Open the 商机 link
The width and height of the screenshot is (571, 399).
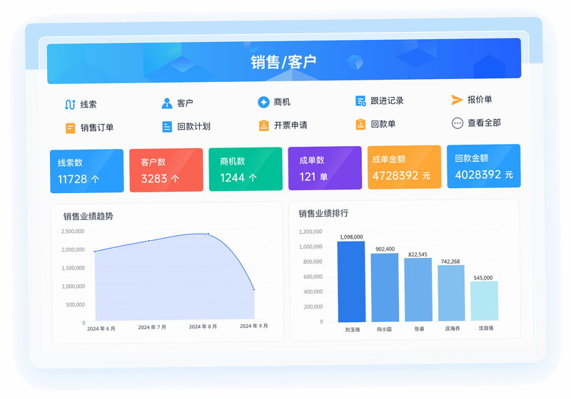coord(282,102)
